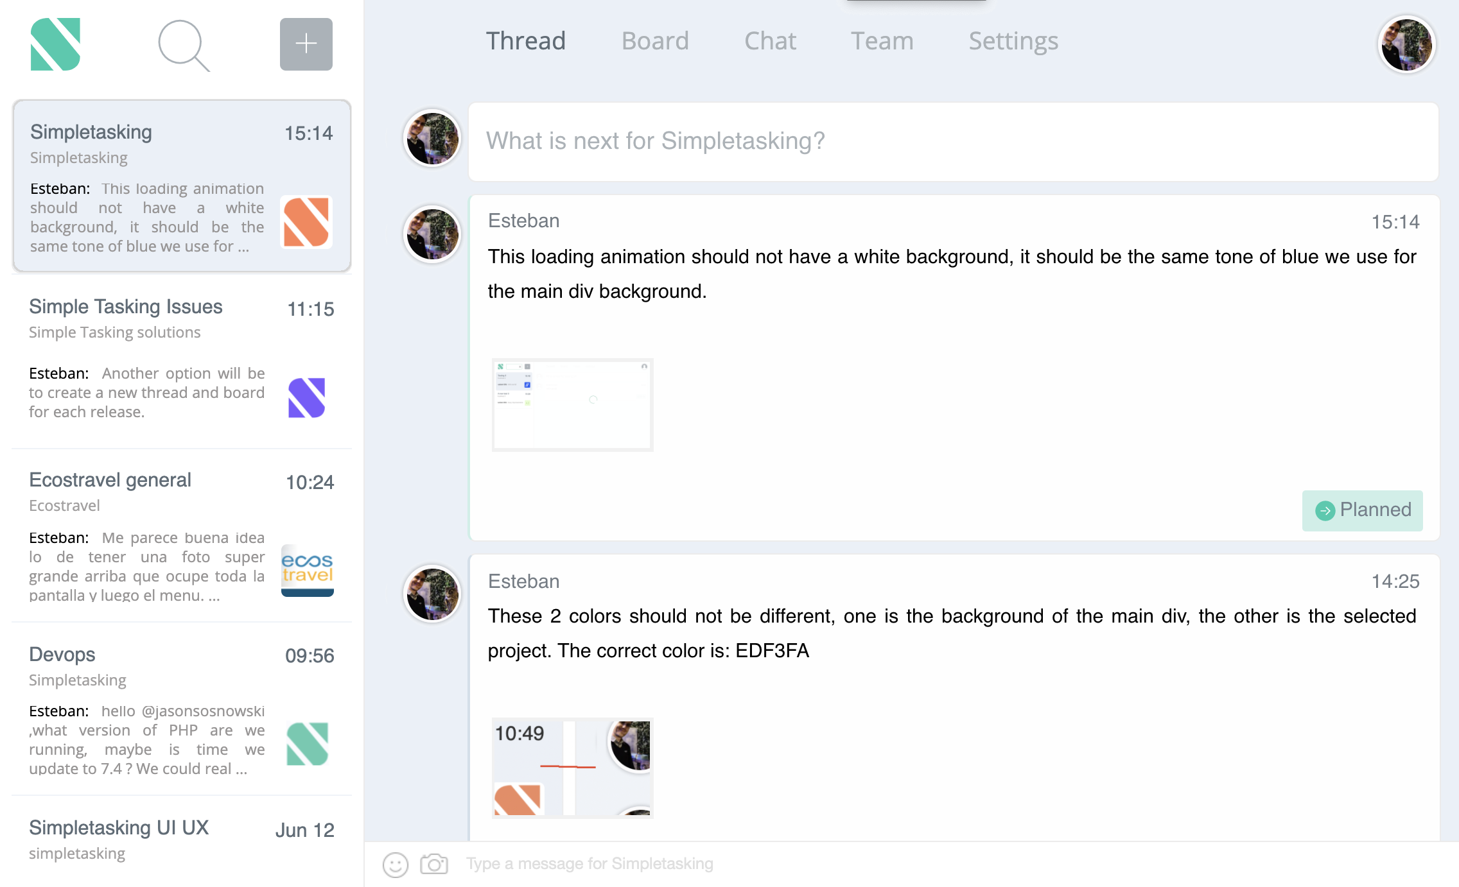Switch to the Thread tab
The image size is (1459, 887).
tap(525, 41)
